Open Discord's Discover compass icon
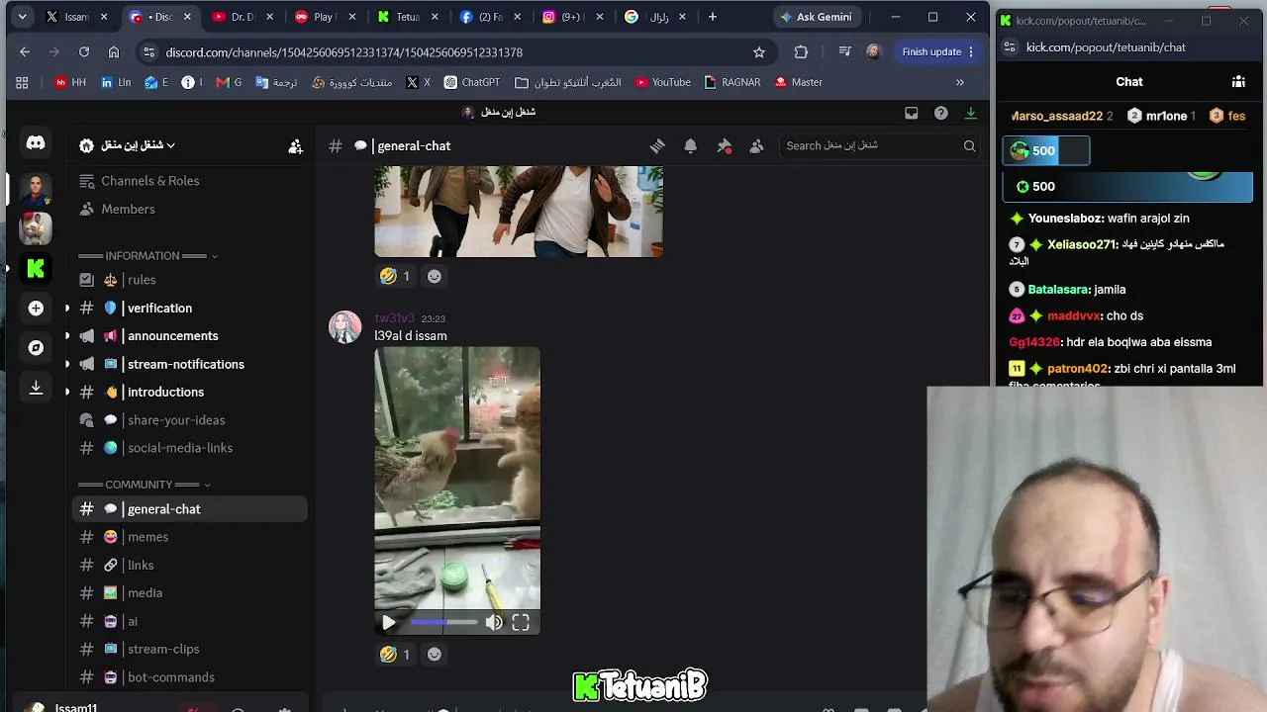Screen dimensions: 1267x712 tap(36, 348)
